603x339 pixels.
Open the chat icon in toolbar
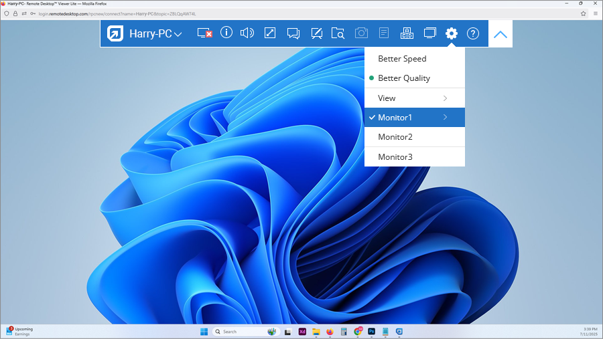pyautogui.click(x=293, y=33)
